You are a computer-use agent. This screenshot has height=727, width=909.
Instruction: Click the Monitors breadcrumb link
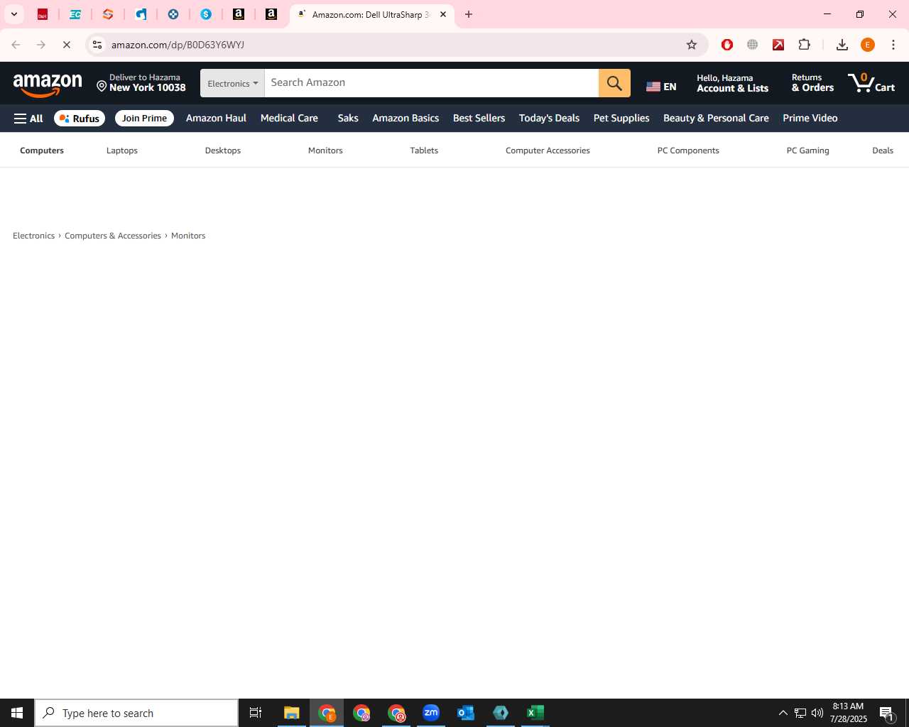tap(188, 236)
